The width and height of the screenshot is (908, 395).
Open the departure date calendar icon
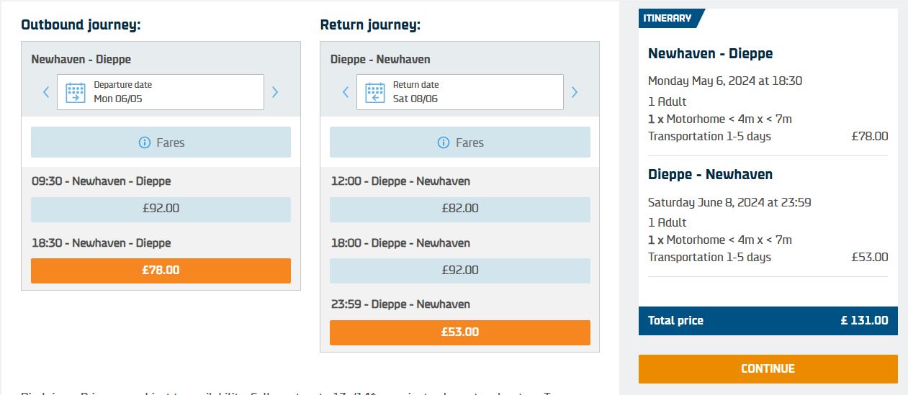pyautogui.click(x=76, y=92)
